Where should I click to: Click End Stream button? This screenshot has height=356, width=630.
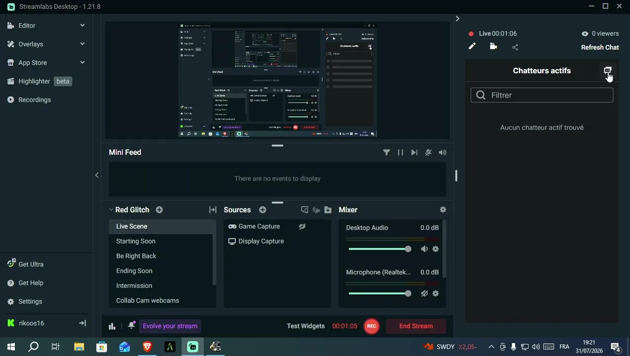pos(416,326)
